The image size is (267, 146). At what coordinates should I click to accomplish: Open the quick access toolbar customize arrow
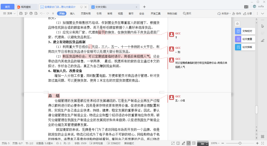pyautogui.click(x=53, y=13)
